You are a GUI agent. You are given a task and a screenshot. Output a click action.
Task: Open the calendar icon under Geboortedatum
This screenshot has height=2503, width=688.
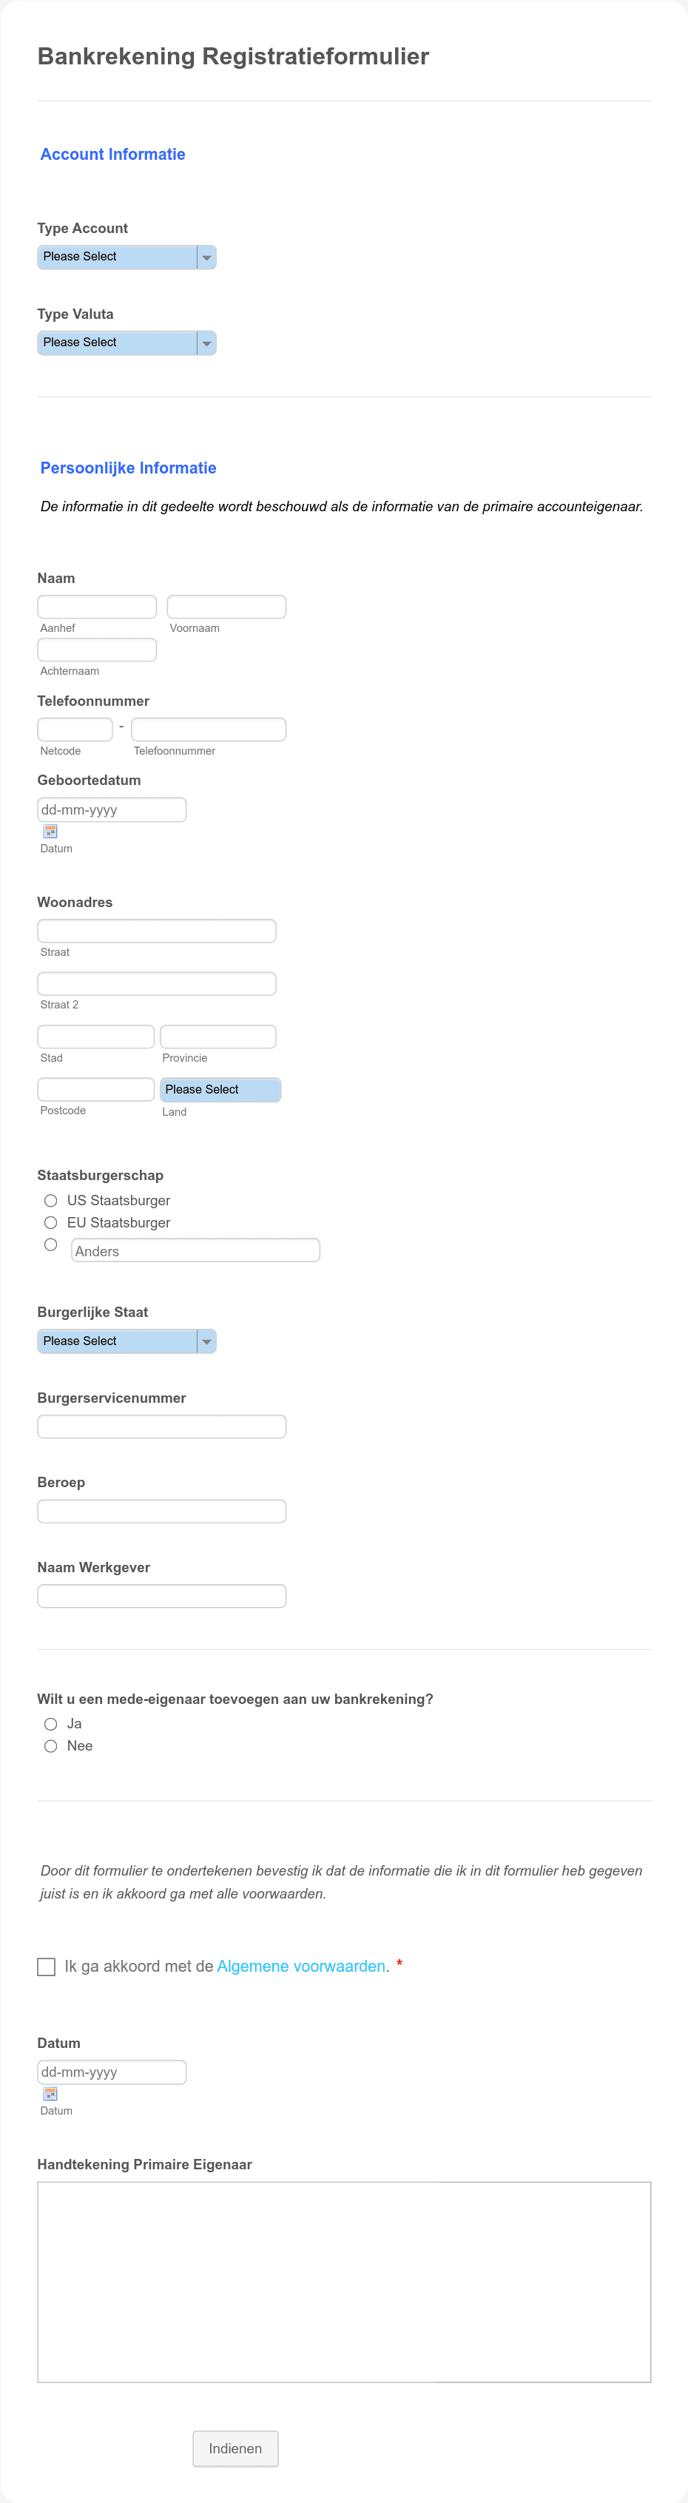point(49,831)
